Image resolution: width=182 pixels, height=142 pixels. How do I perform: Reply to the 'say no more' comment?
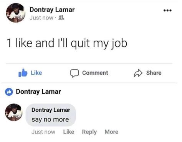[89, 132]
